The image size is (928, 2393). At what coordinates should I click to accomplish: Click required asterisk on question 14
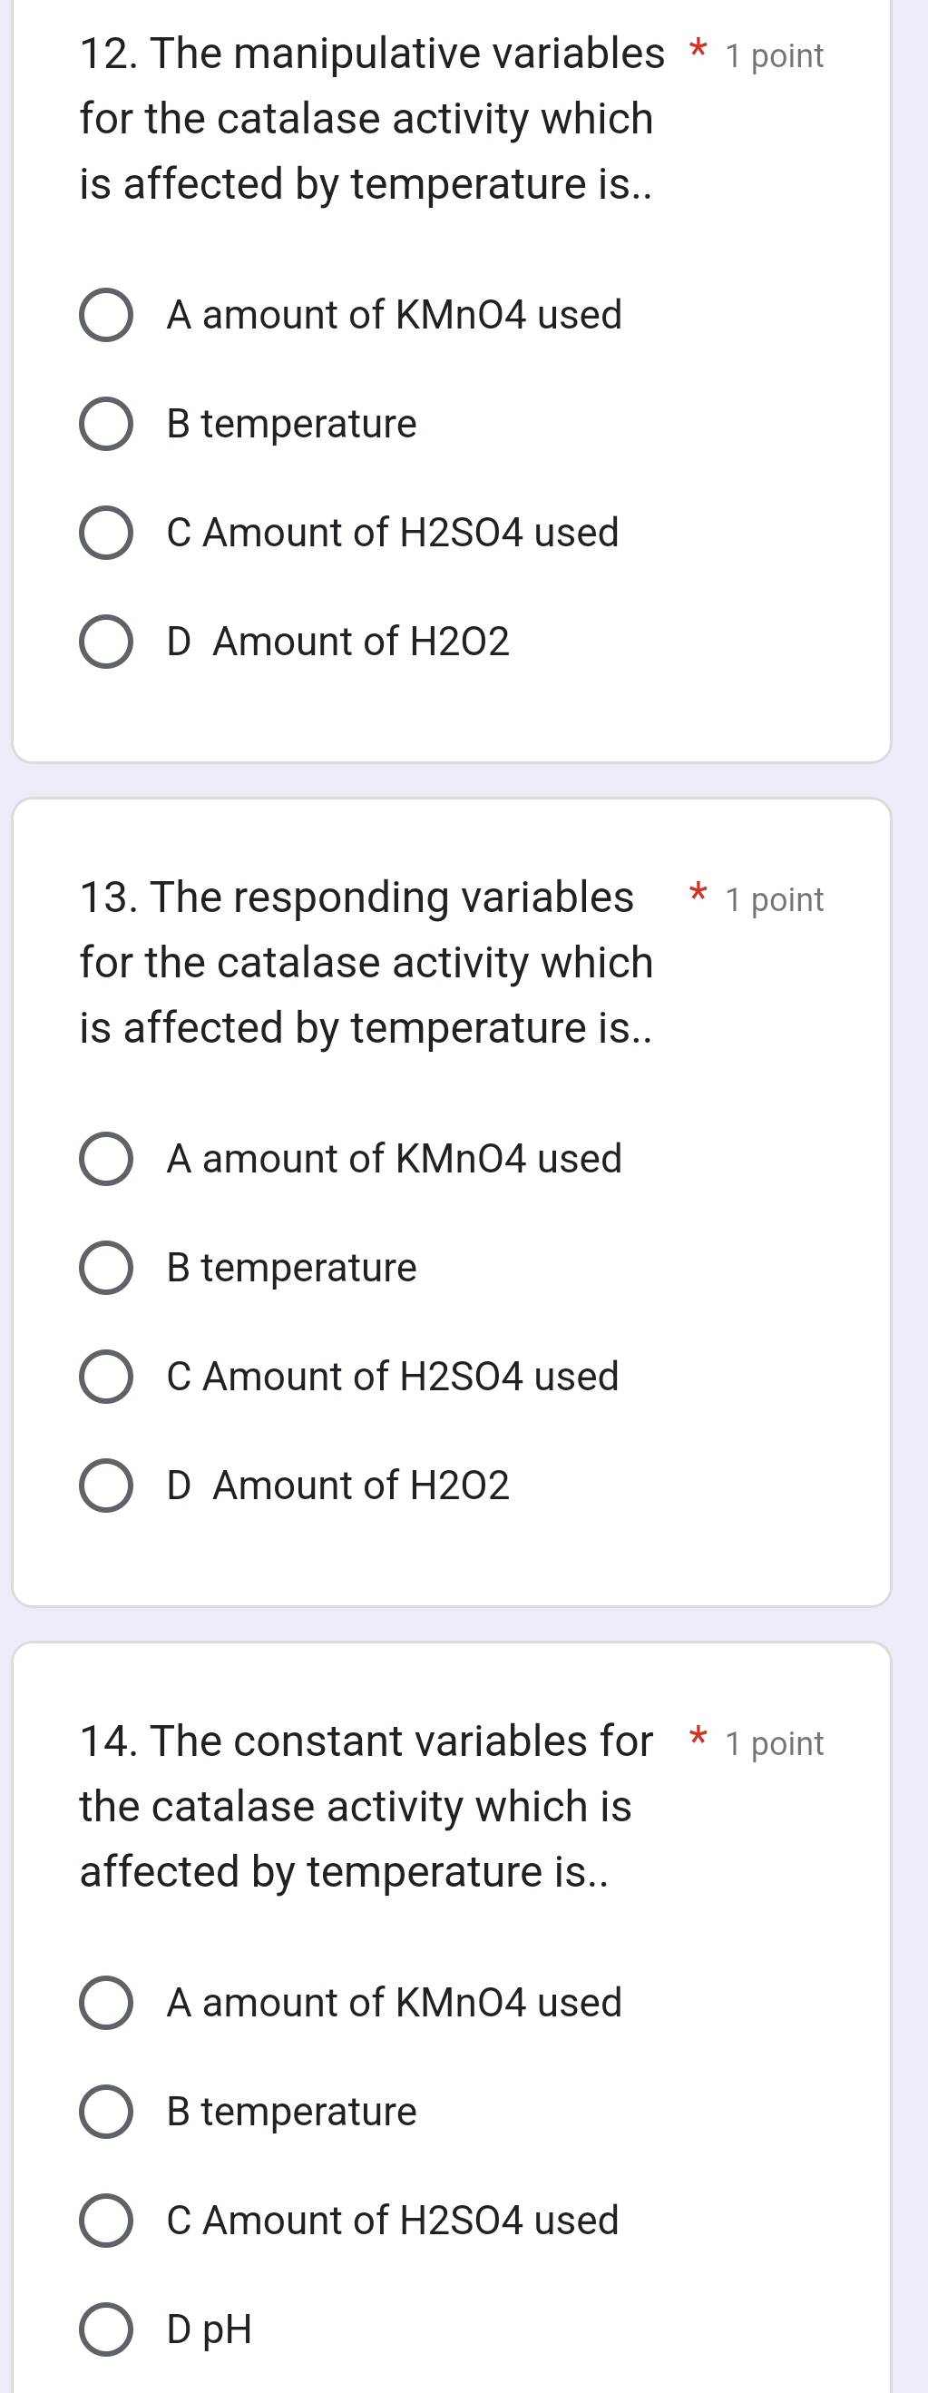[x=698, y=1738]
